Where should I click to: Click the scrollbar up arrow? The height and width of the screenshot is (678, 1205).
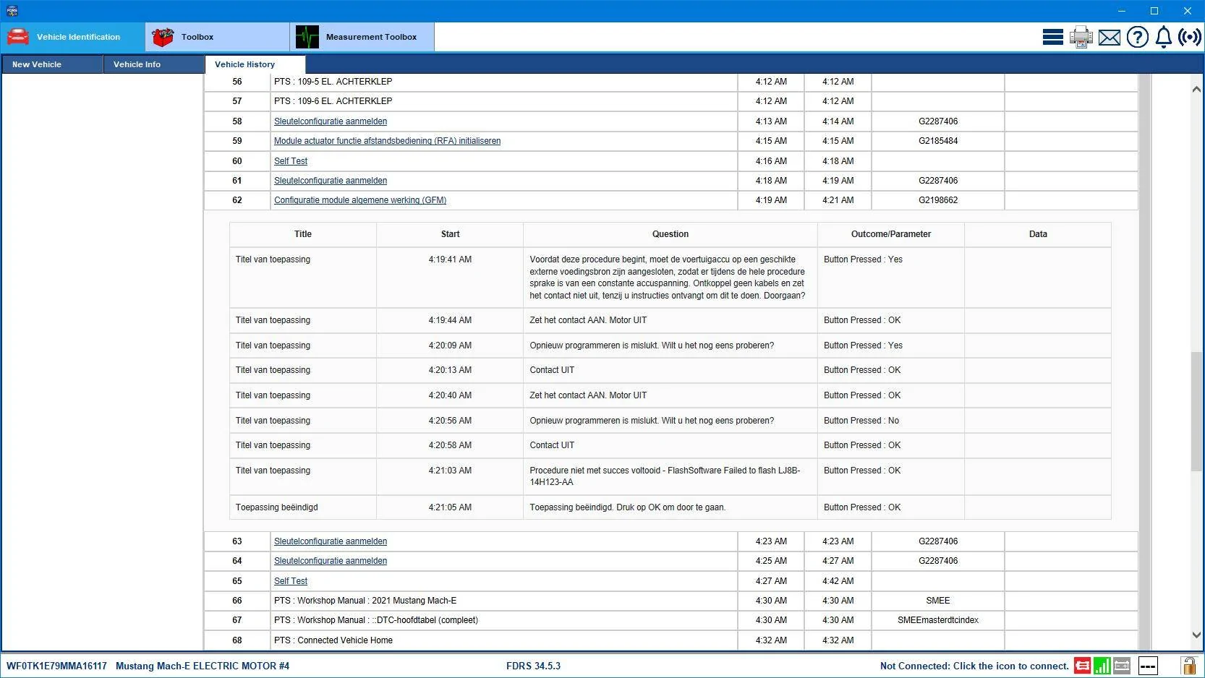(1196, 89)
